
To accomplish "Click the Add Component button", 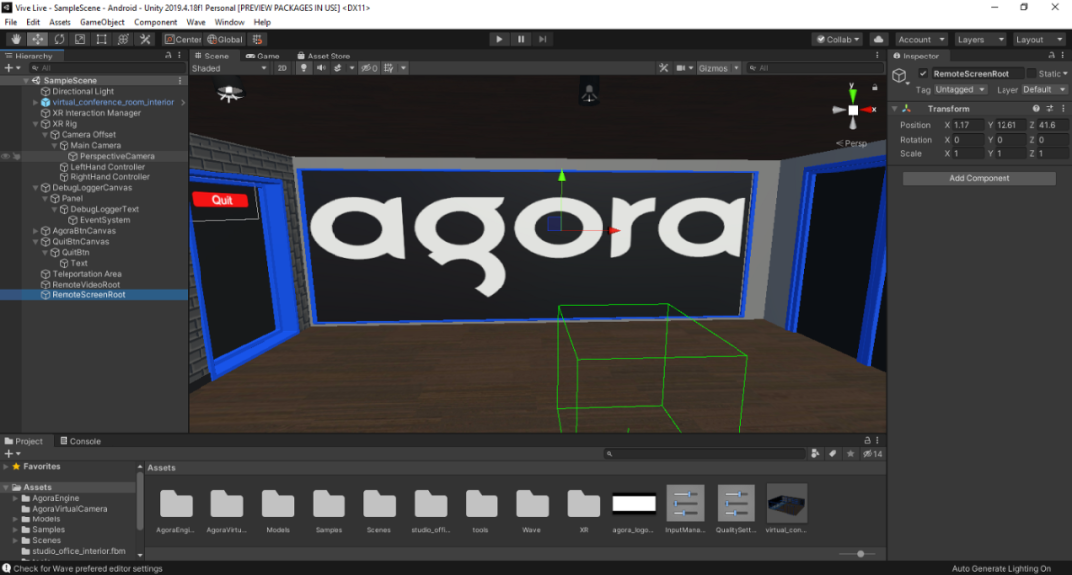I will tap(979, 178).
